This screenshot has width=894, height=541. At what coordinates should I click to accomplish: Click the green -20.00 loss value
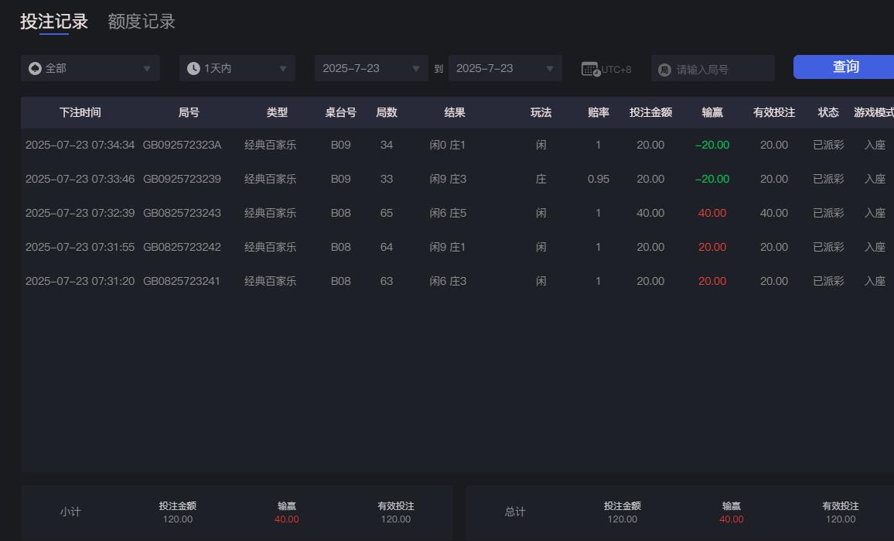(710, 145)
